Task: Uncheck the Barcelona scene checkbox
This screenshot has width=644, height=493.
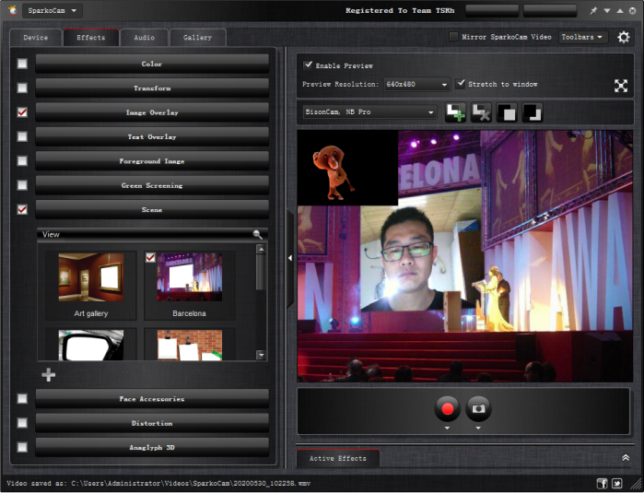Action: [x=150, y=257]
